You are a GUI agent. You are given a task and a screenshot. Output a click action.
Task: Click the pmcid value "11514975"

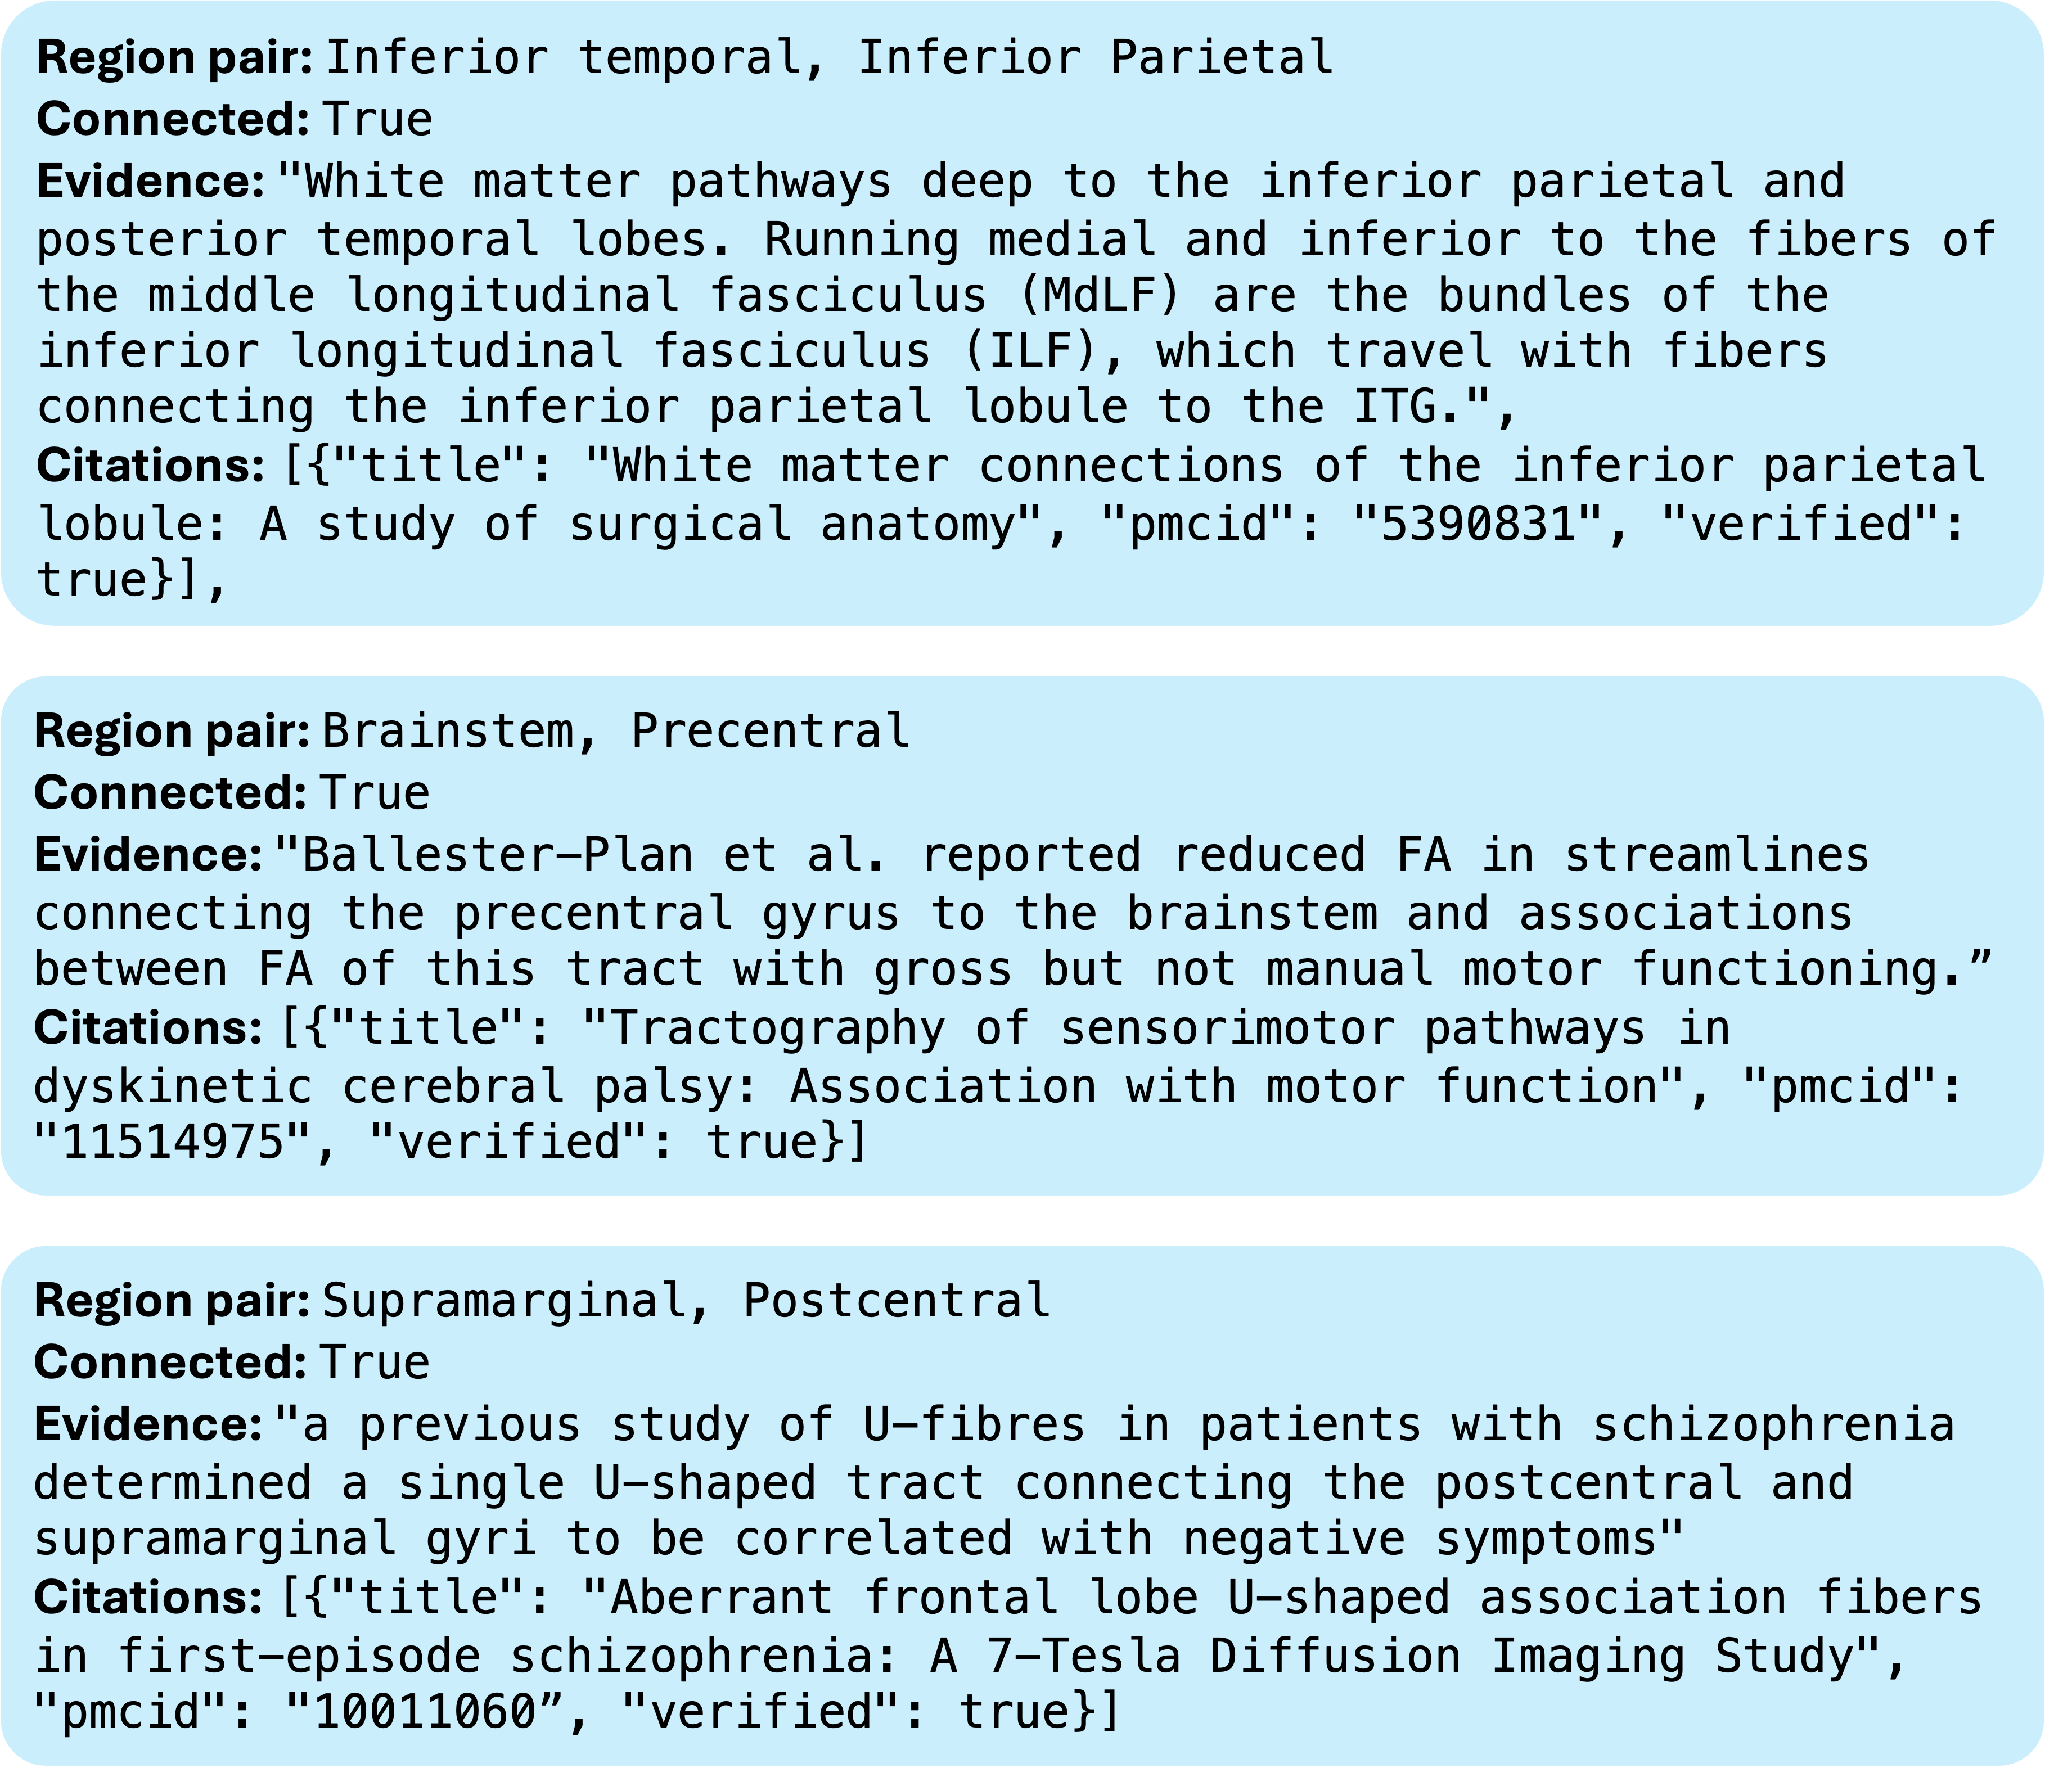173,1142
